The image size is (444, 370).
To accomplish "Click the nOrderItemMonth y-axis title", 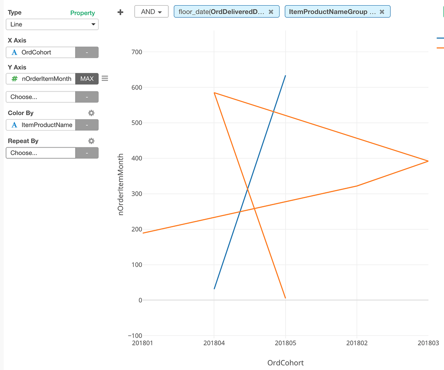I will pos(121,185).
